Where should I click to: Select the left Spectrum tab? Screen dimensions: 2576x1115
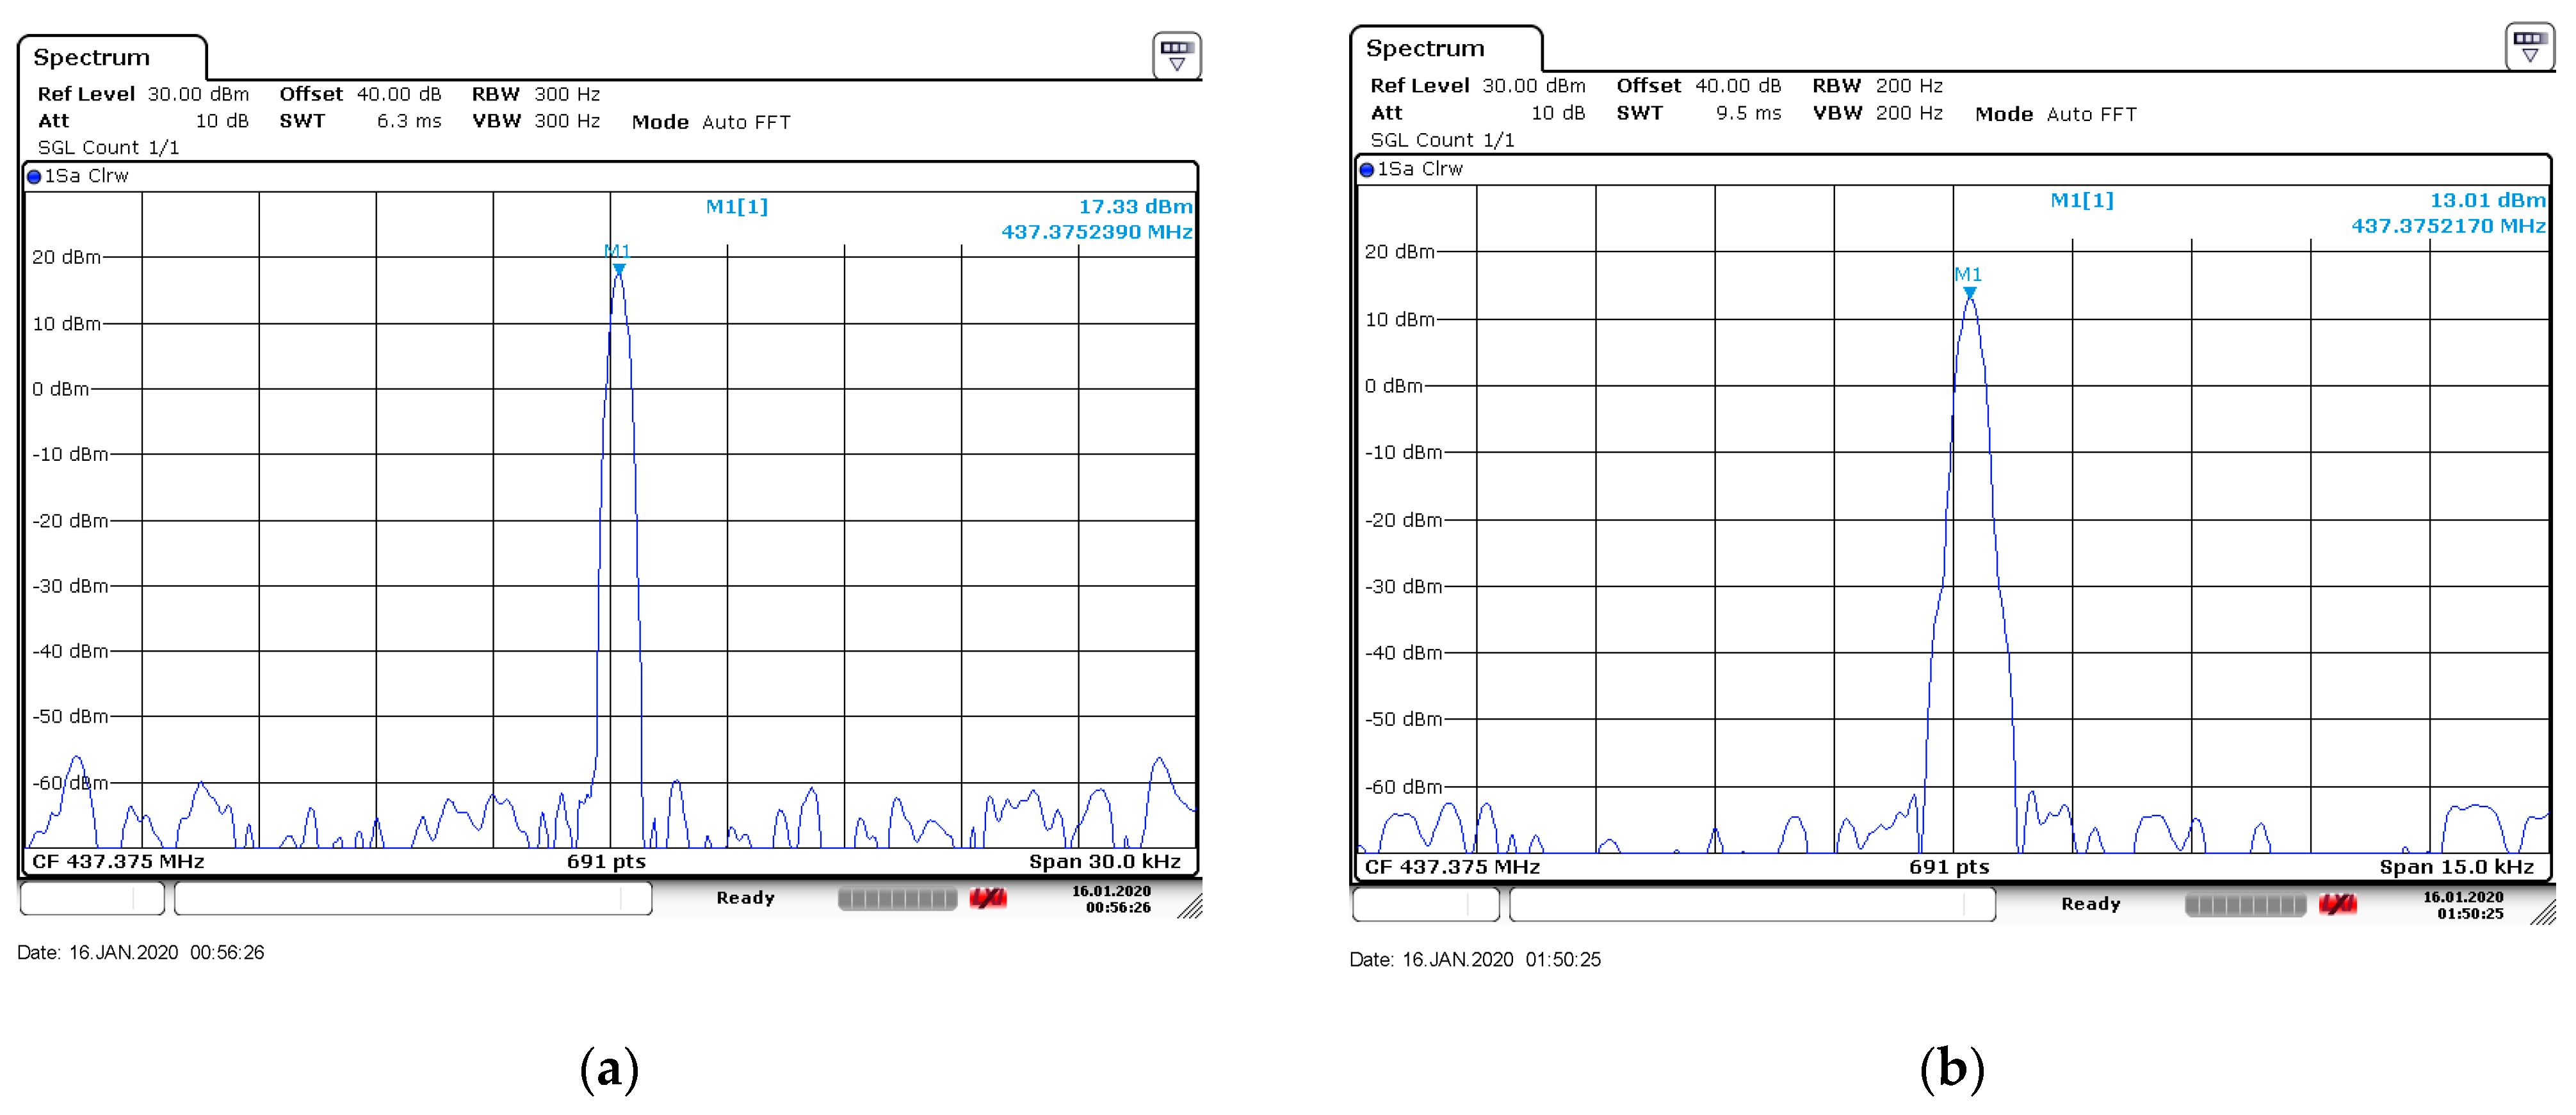92,58
